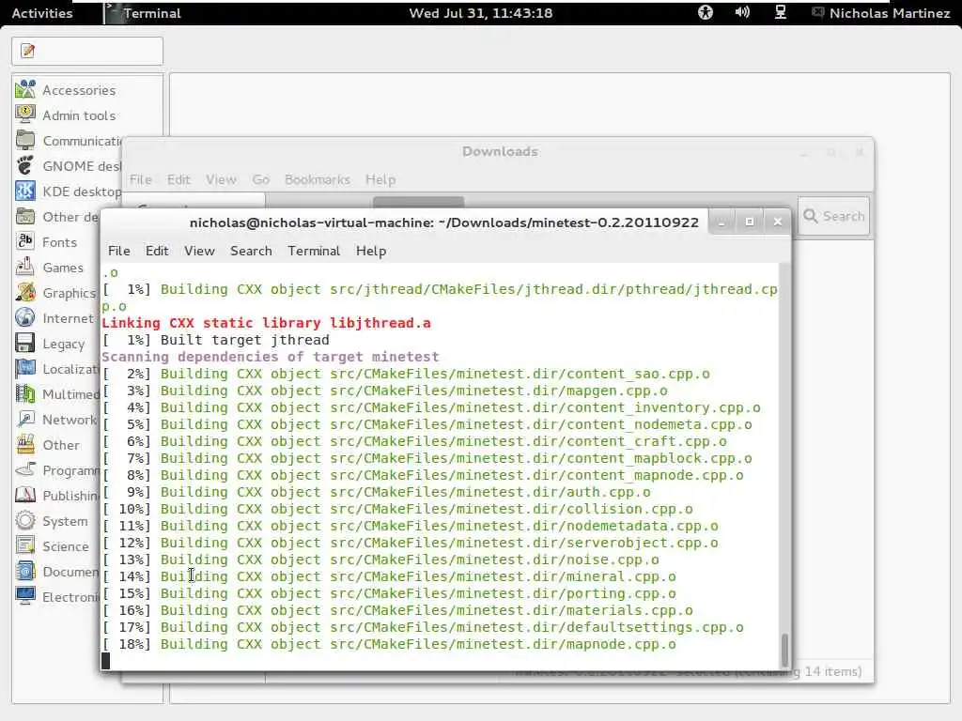The width and height of the screenshot is (962, 721).
Task: Click the porting.cpp.o build line
Action: point(390,593)
